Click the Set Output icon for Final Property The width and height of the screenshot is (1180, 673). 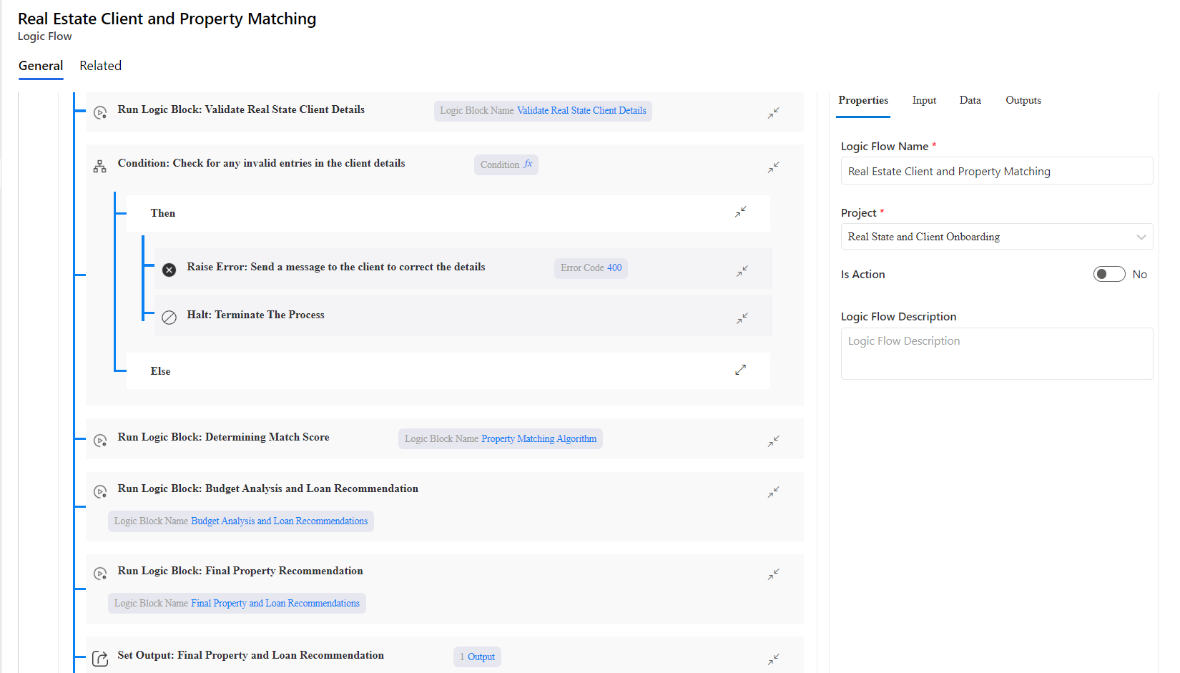pos(100,659)
